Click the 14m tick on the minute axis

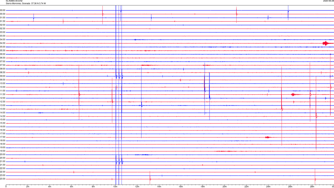(x=159, y=187)
